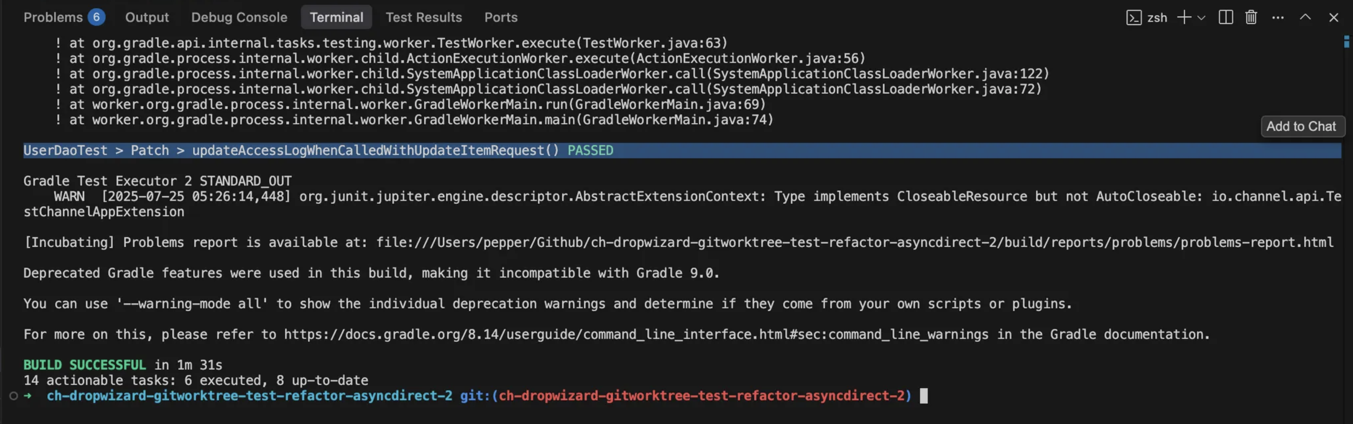Switch to the Output tab
The height and width of the screenshot is (424, 1353).
pos(147,17)
